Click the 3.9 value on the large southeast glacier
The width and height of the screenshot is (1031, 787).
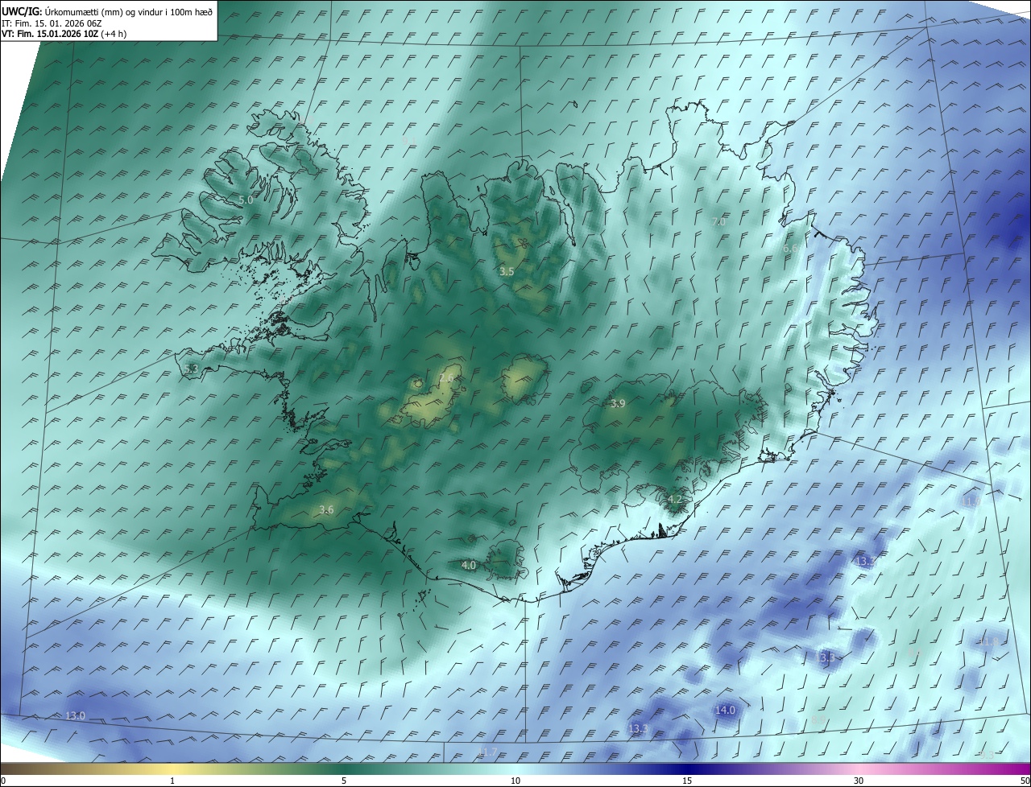[618, 404]
